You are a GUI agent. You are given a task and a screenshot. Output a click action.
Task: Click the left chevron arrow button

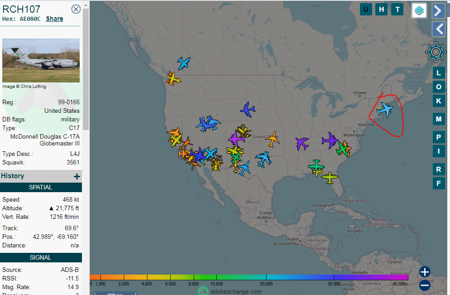[x=439, y=29]
